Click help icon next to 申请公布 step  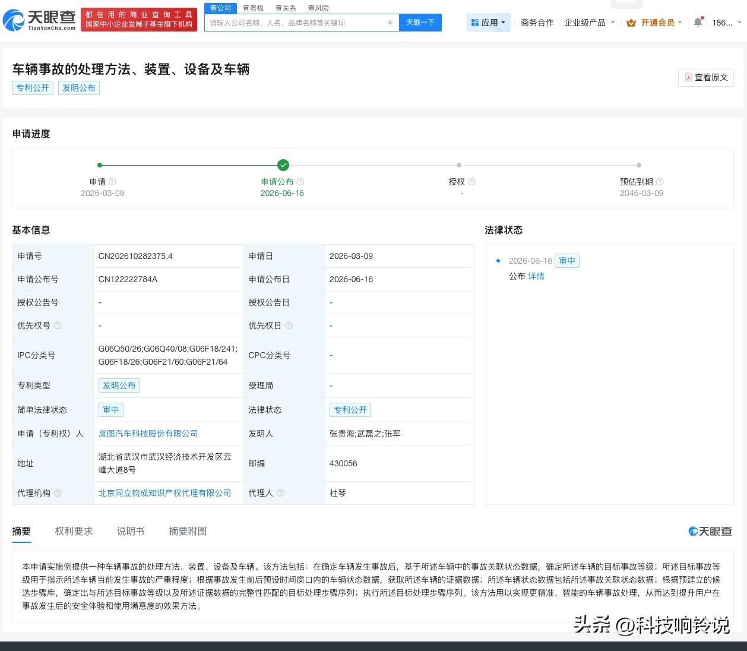(300, 182)
